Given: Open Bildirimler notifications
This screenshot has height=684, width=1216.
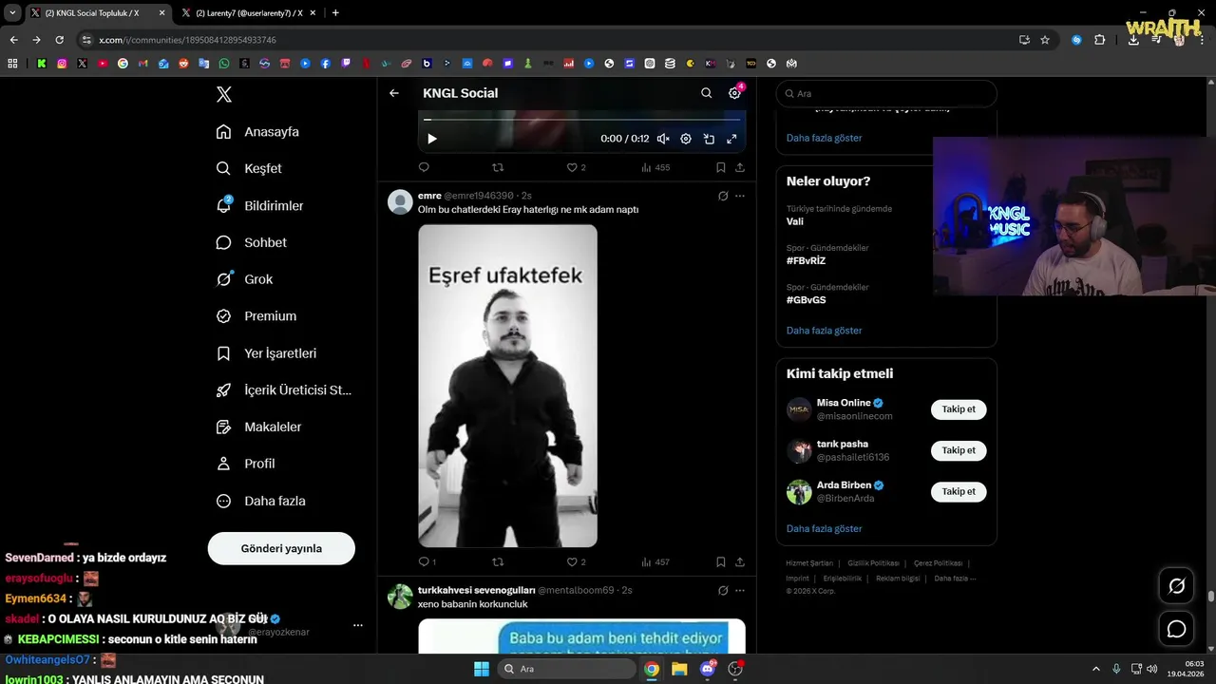Looking at the screenshot, I should (x=259, y=205).
